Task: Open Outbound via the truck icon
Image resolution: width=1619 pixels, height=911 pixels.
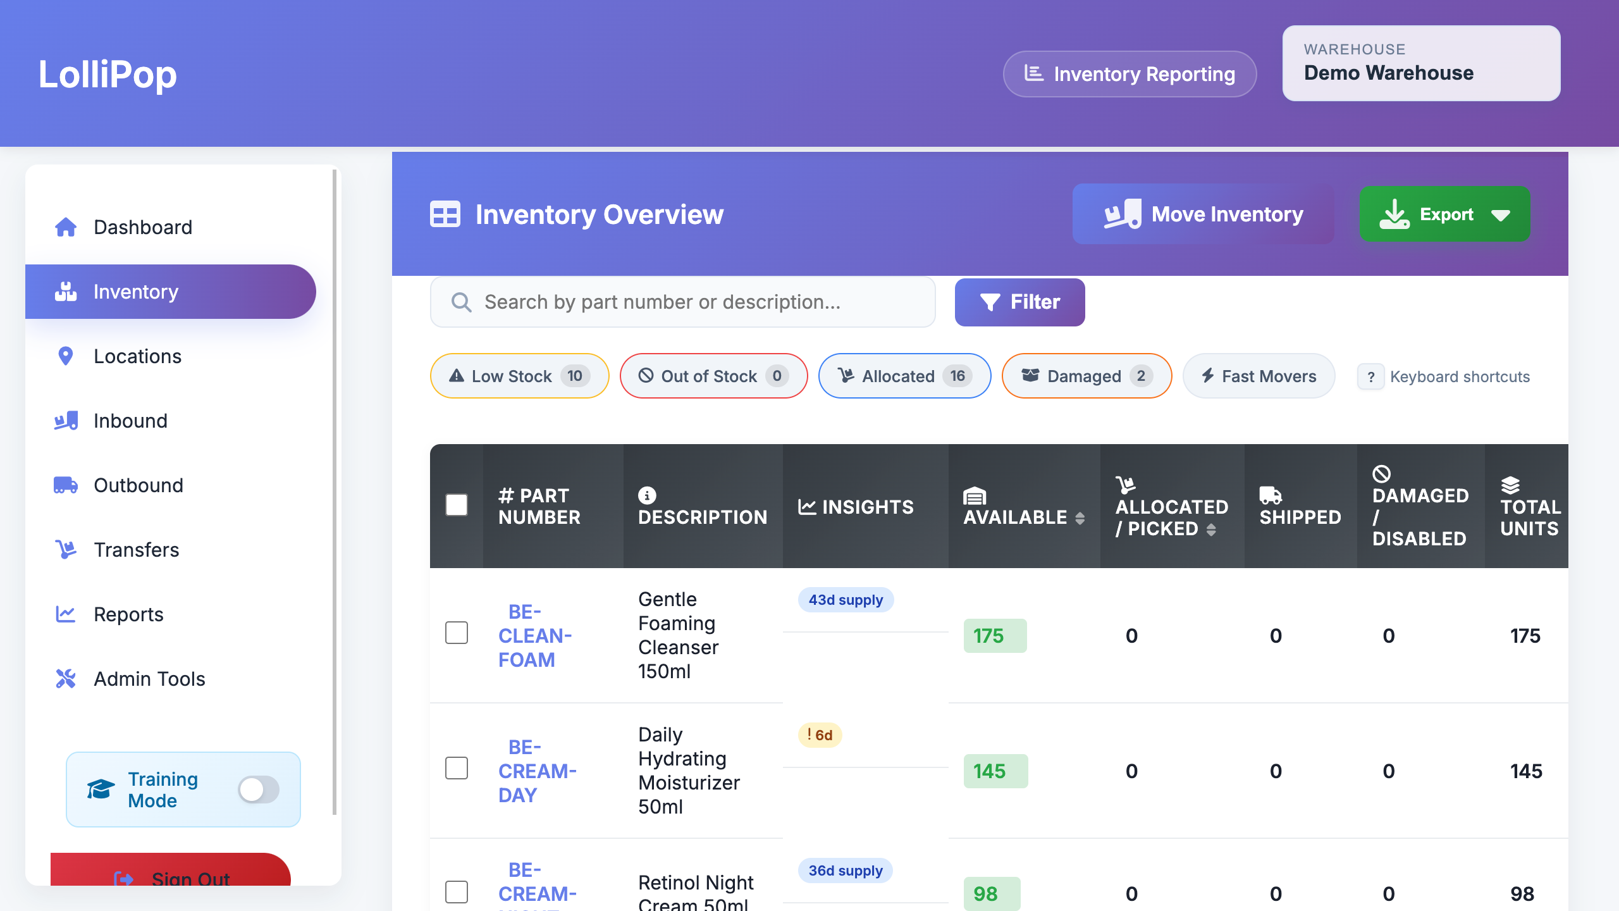Action: pos(138,485)
